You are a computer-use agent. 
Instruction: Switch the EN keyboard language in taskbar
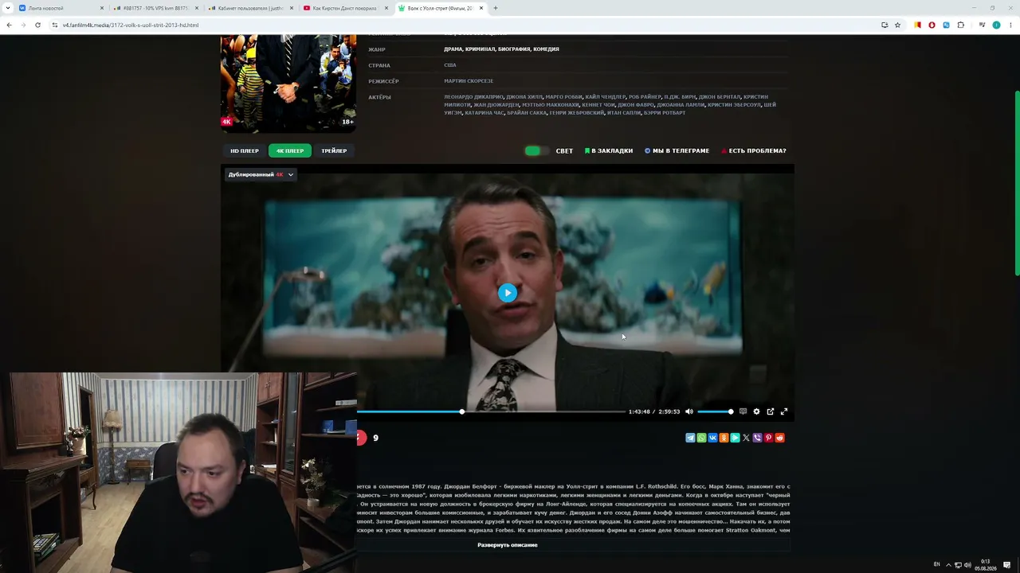point(937,565)
